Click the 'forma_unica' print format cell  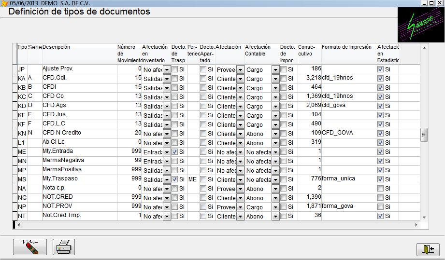pos(349,178)
